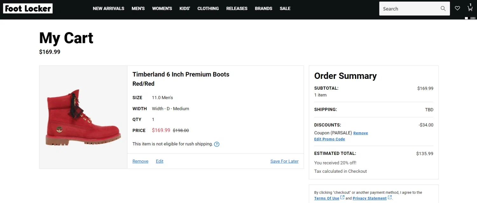Open the Men's menu

point(138,9)
